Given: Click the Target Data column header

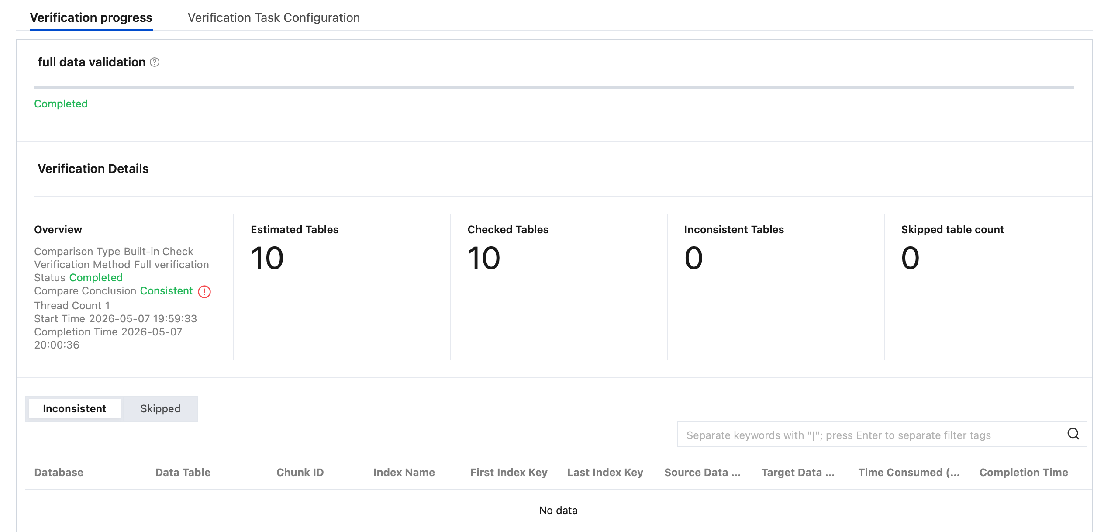Looking at the screenshot, I should (798, 473).
